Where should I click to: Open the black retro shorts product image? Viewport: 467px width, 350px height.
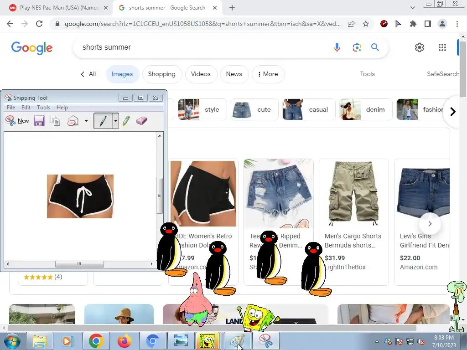(x=203, y=194)
